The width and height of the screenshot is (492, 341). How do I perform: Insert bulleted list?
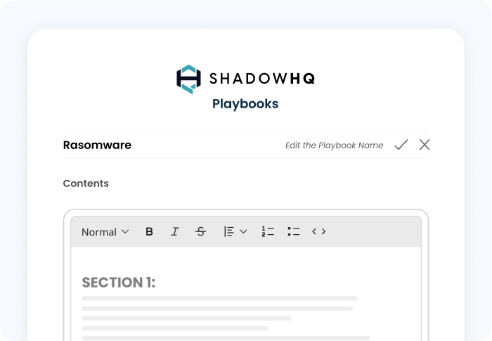[293, 232]
